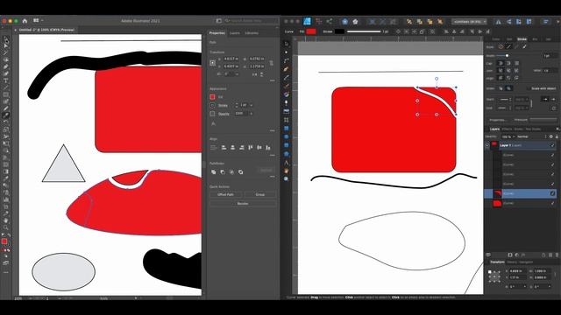Open the Start arrowhead dropdown in Stroke panel
561x315 pixels.
point(505,99)
